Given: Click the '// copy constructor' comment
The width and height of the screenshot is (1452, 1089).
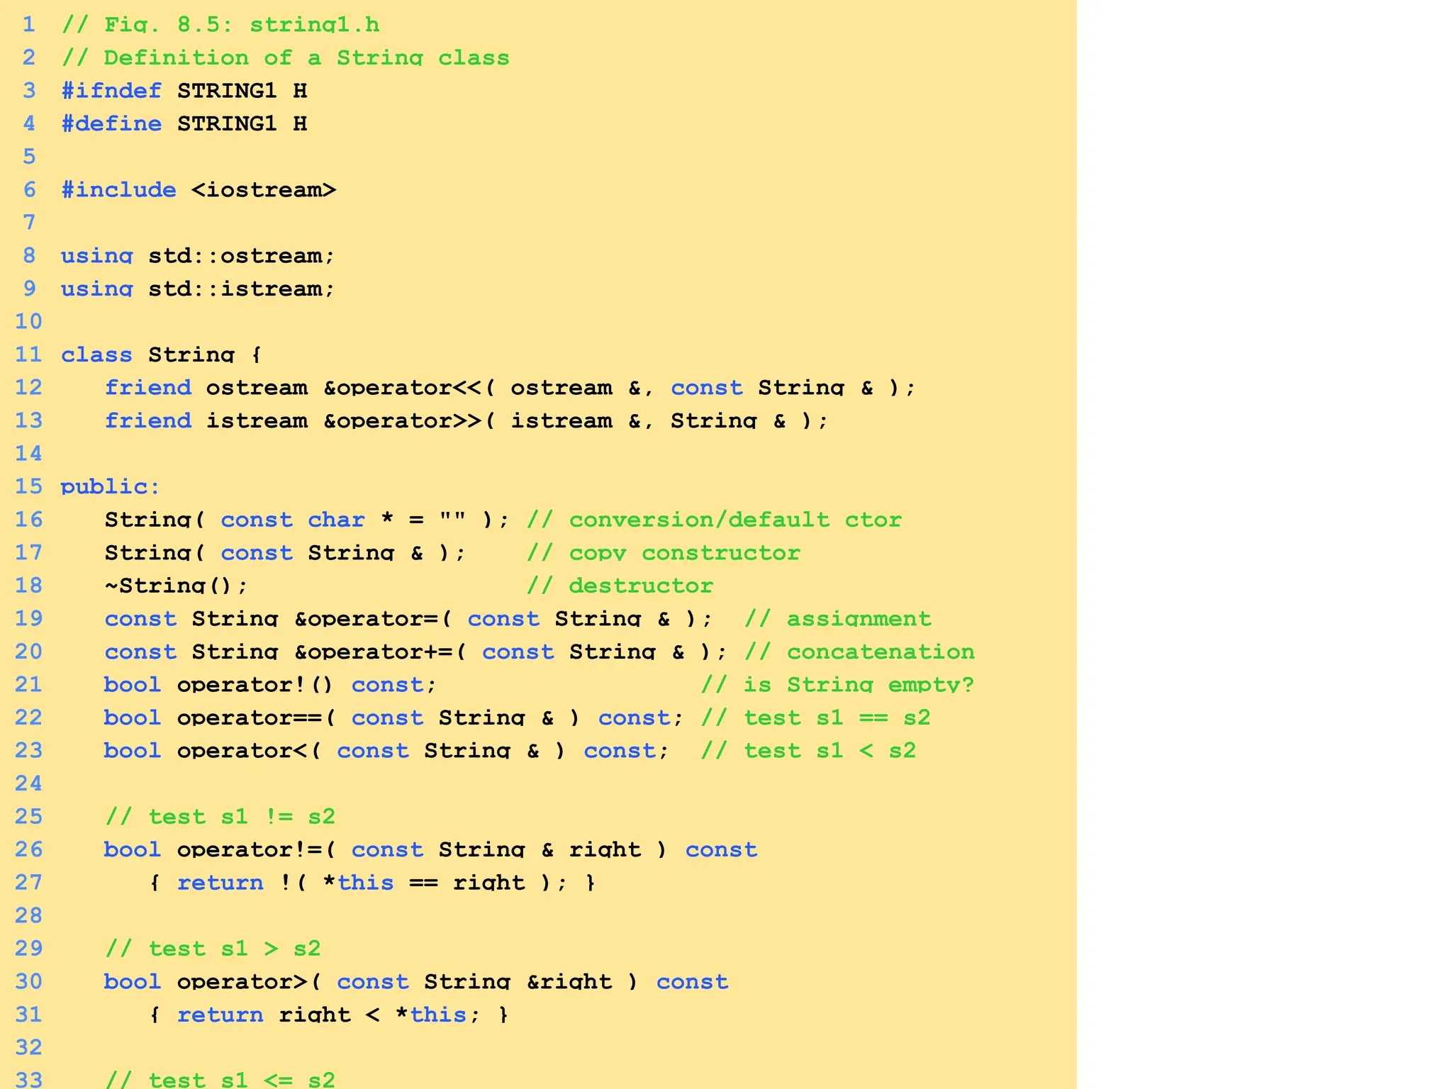Looking at the screenshot, I should click(x=663, y=552).
